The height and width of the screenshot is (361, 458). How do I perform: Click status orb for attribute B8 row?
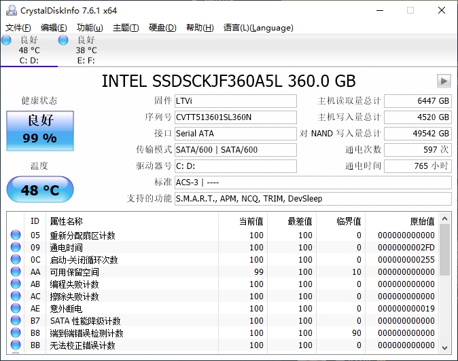coord(16,333)
